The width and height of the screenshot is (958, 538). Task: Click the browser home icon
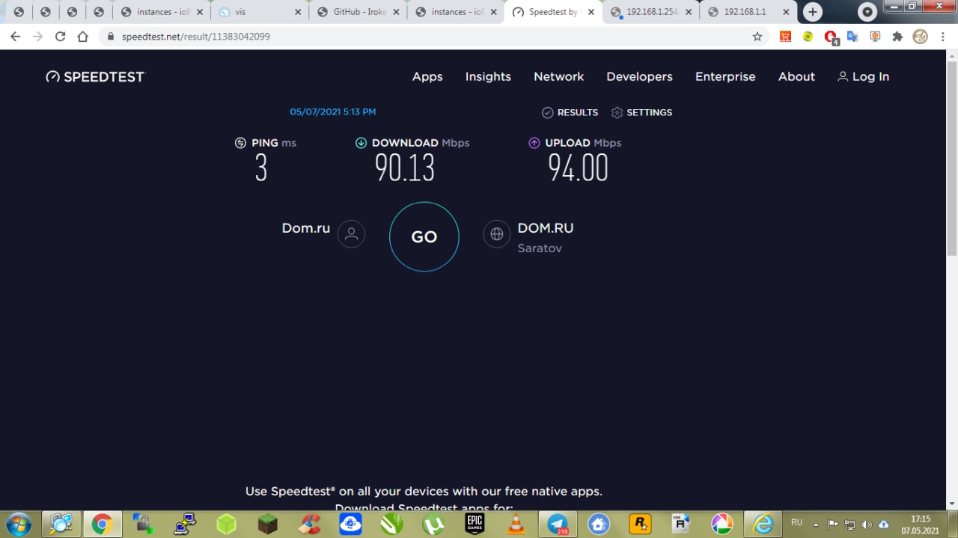tap(83, 37)
